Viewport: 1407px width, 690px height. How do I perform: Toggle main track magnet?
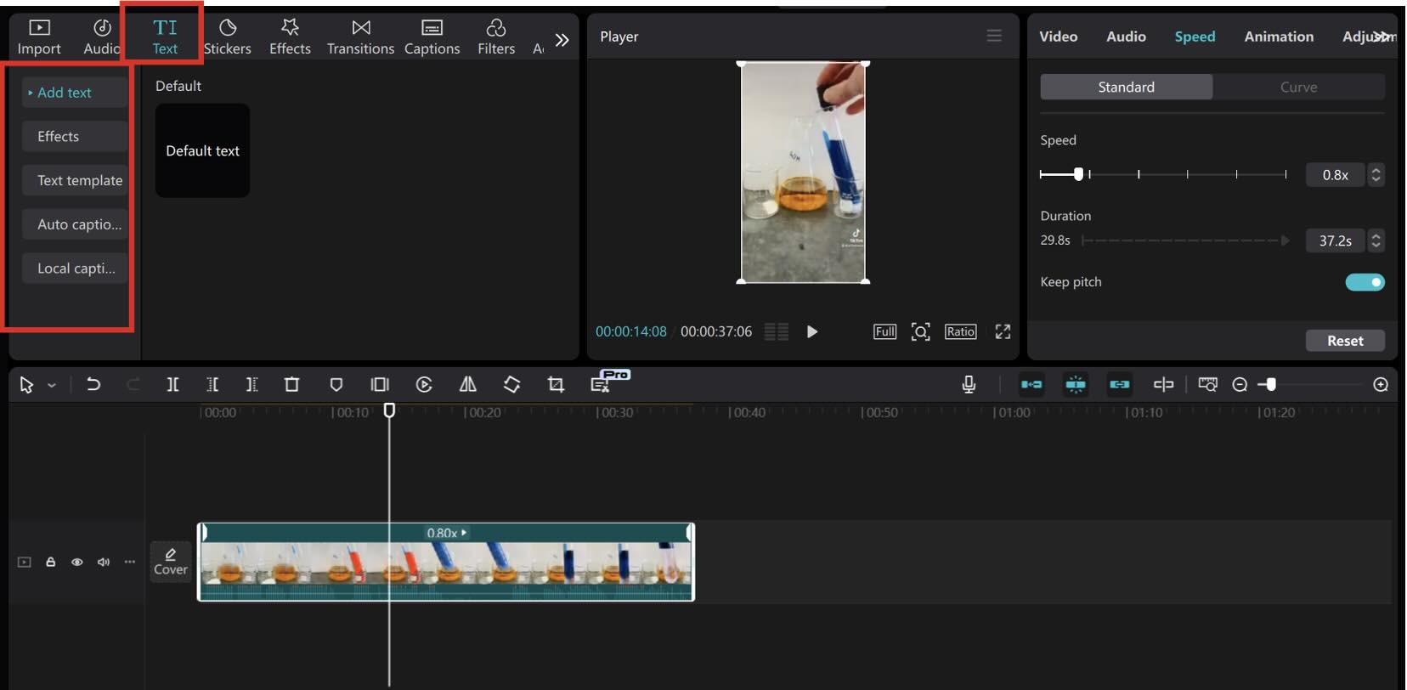1031,385
